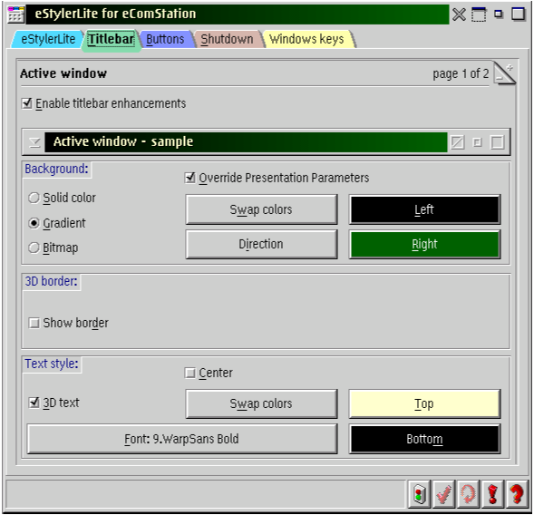Choose the green Right gradient color

pos(424,244)
